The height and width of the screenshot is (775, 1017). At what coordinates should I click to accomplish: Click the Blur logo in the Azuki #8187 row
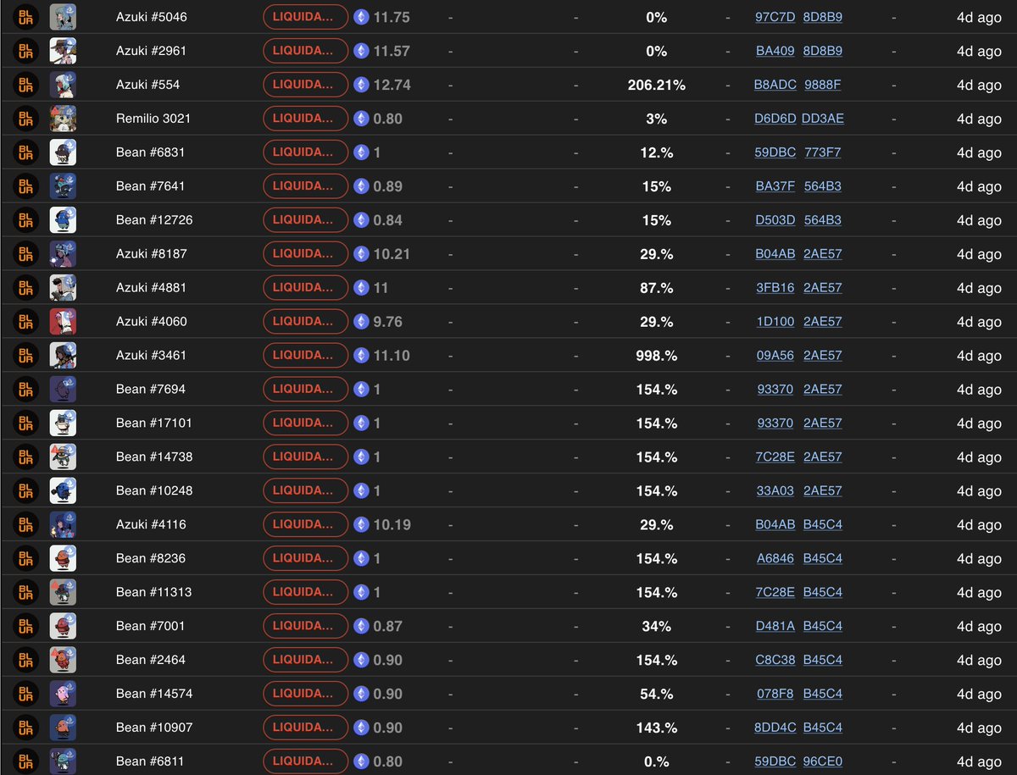[25, 254]
